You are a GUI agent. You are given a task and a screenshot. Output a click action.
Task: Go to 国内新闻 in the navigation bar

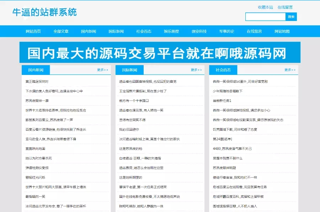click(x=89, y=31)
